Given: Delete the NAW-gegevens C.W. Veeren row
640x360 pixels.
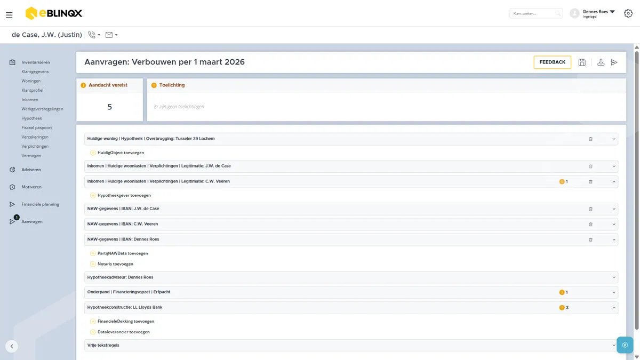Looking at the screenshot, I should tap(590, 224).
